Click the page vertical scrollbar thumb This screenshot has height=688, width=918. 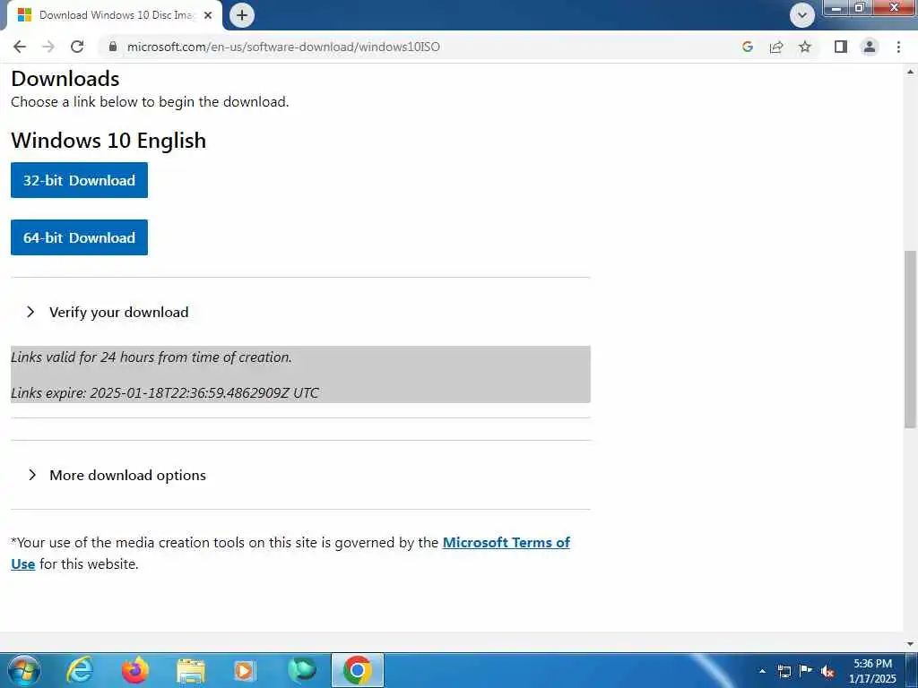click(910, 340)
